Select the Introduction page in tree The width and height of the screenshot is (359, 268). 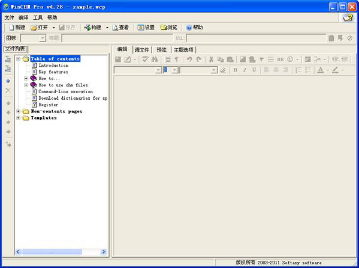click(53, 65)
